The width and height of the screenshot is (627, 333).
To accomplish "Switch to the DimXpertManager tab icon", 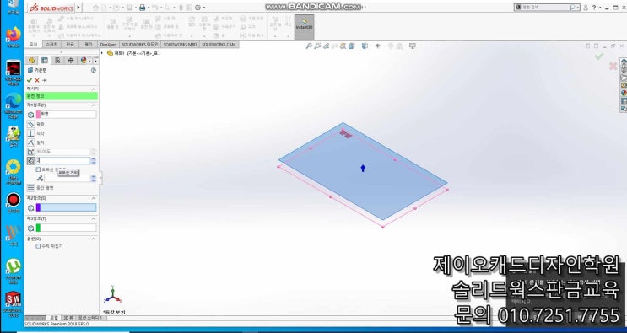I will pyautogui.click(x=71, y=61).
